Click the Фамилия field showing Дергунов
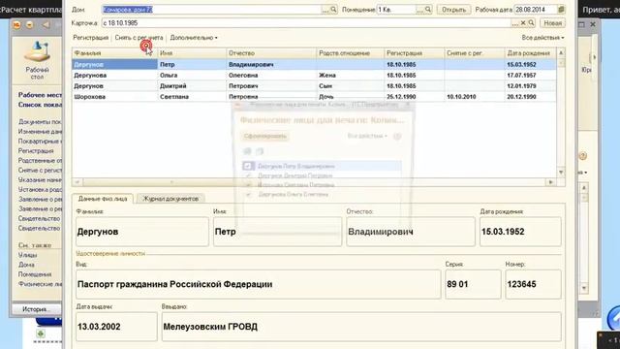 click(142, 232)
